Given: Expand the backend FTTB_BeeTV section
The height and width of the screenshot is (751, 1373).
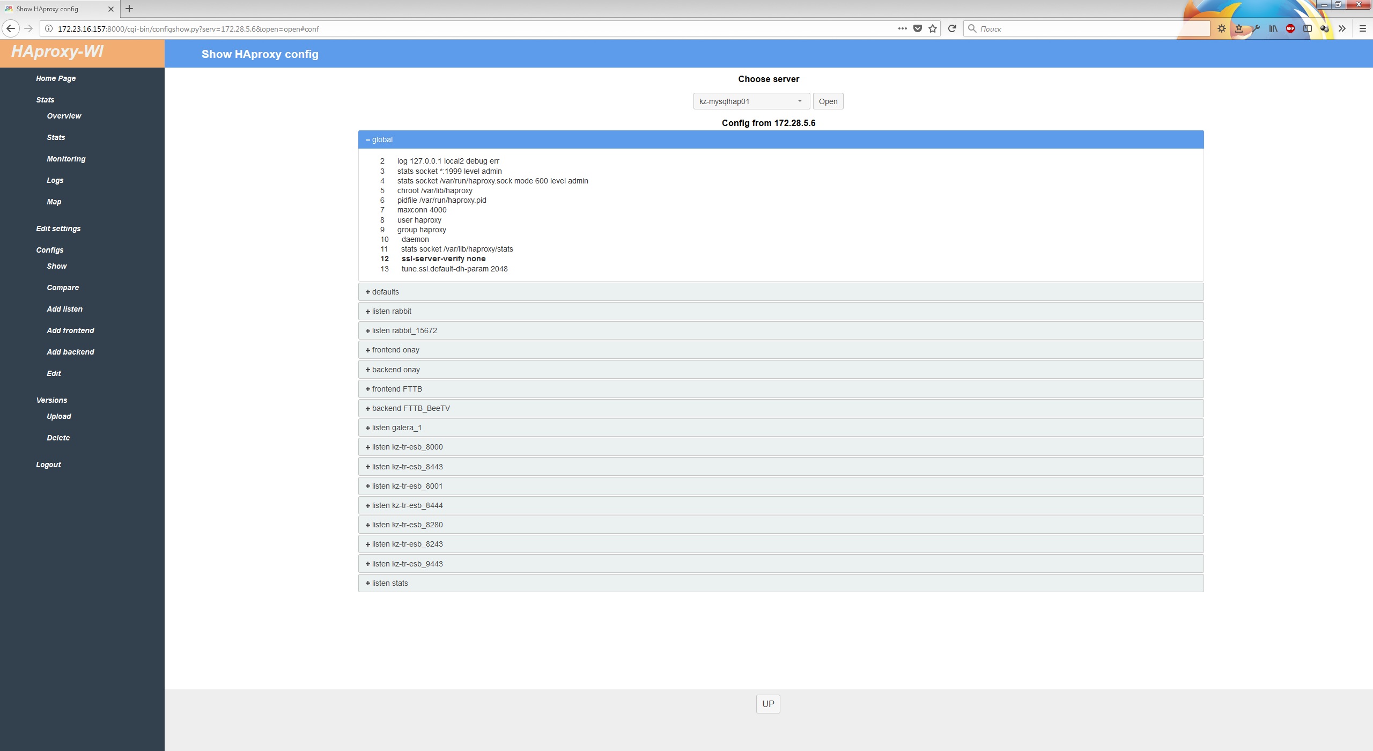Looking at the screenshot, I should coord(781,408).
